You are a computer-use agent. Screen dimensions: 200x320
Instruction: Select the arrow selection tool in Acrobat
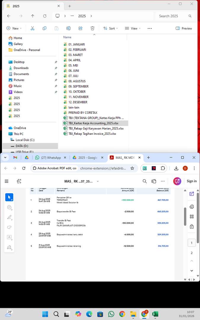coord(9,197)
